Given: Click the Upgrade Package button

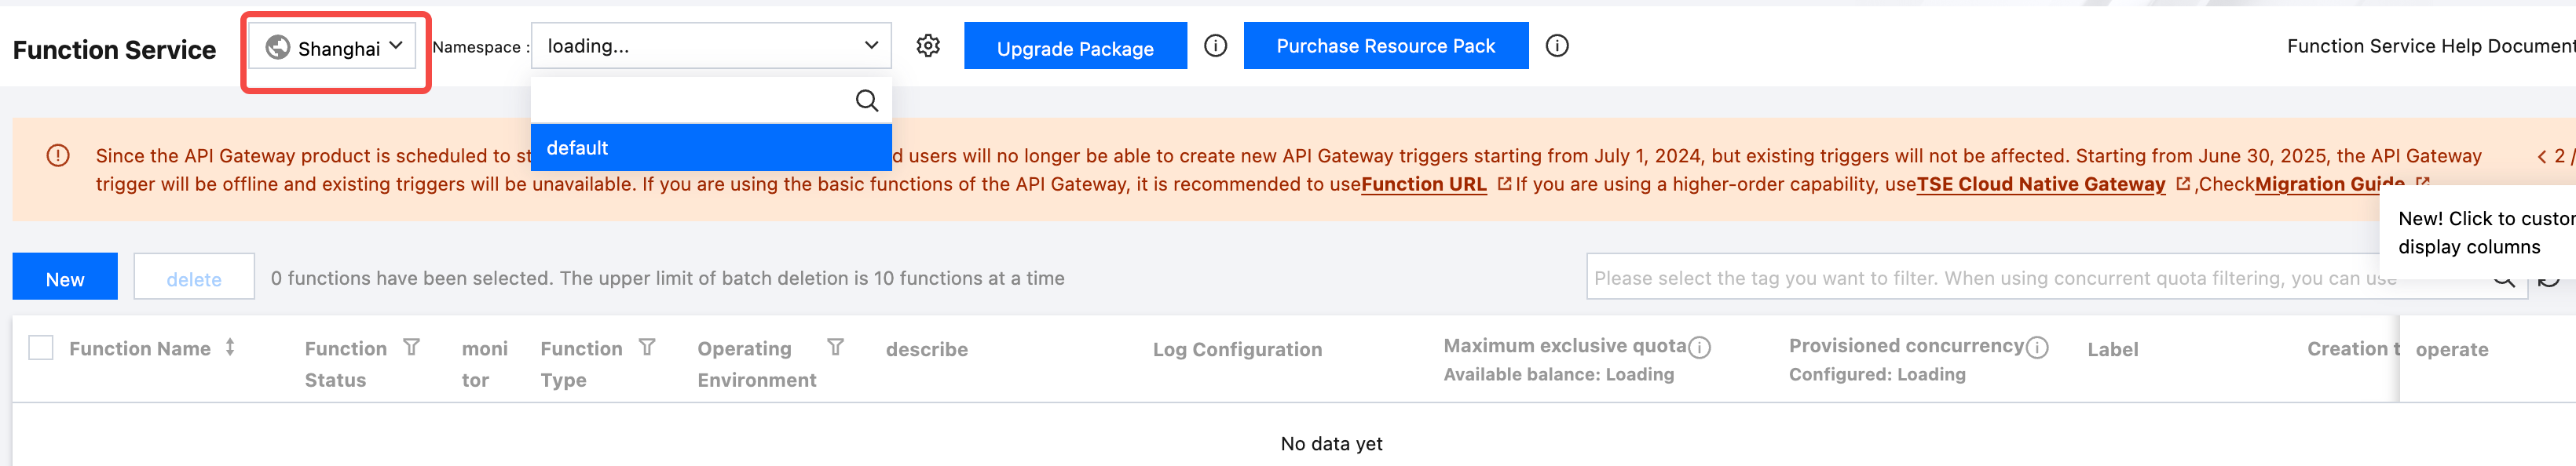Looking at the screenshot, I should pos(1074,47).
